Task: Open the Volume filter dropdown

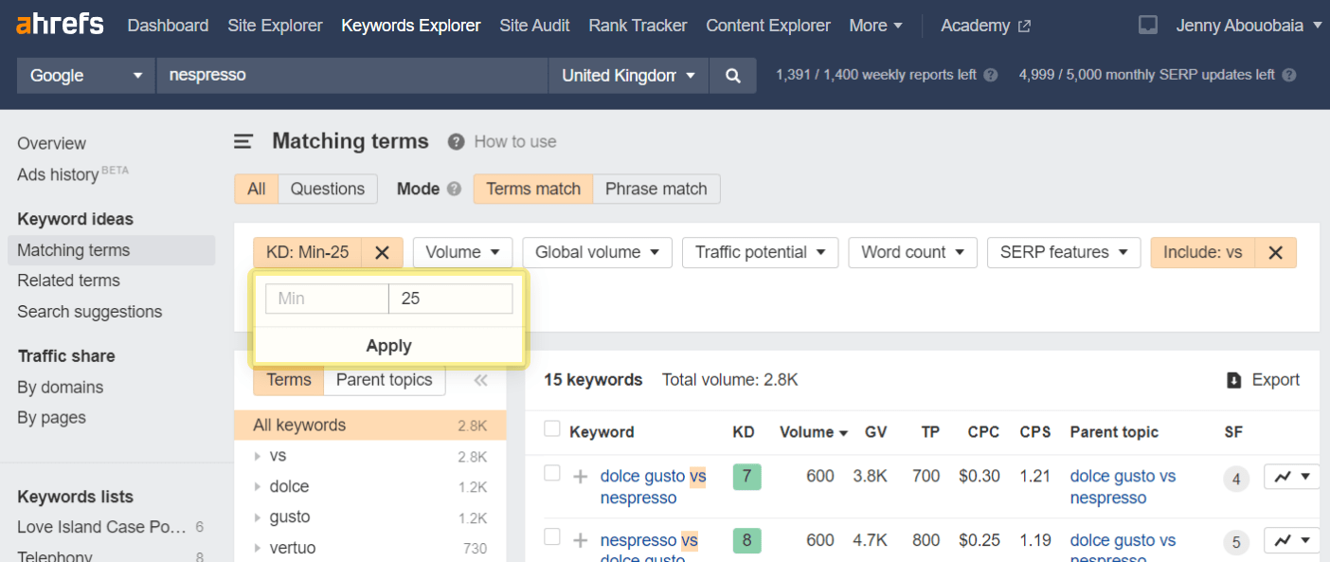Action: [x=462, y=252]
